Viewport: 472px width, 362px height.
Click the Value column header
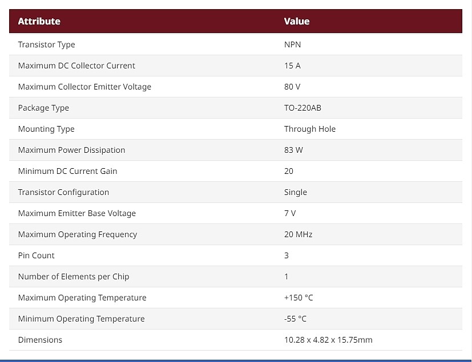297,21
